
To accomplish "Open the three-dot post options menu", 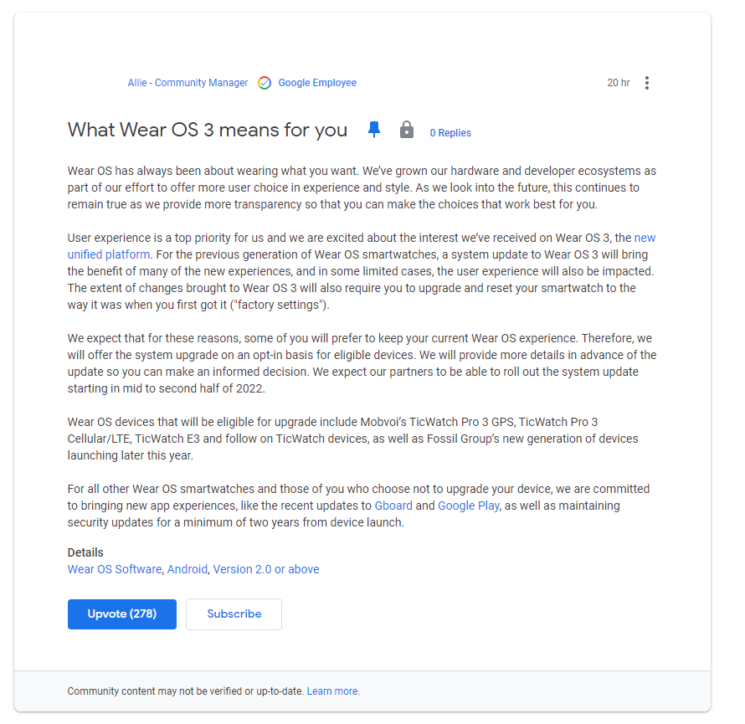I will (x=647, y=83).
